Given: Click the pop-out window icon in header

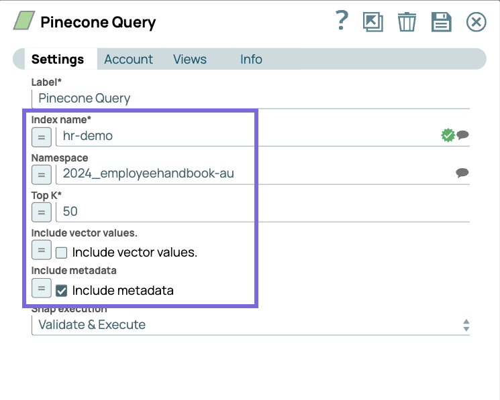Looking at the screenshot, I should (372, 22).
